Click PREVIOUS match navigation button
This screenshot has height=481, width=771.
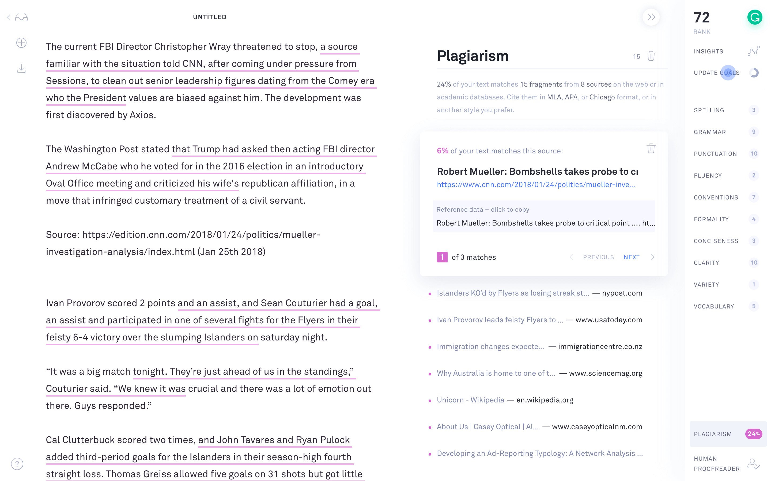pos(598,257)
